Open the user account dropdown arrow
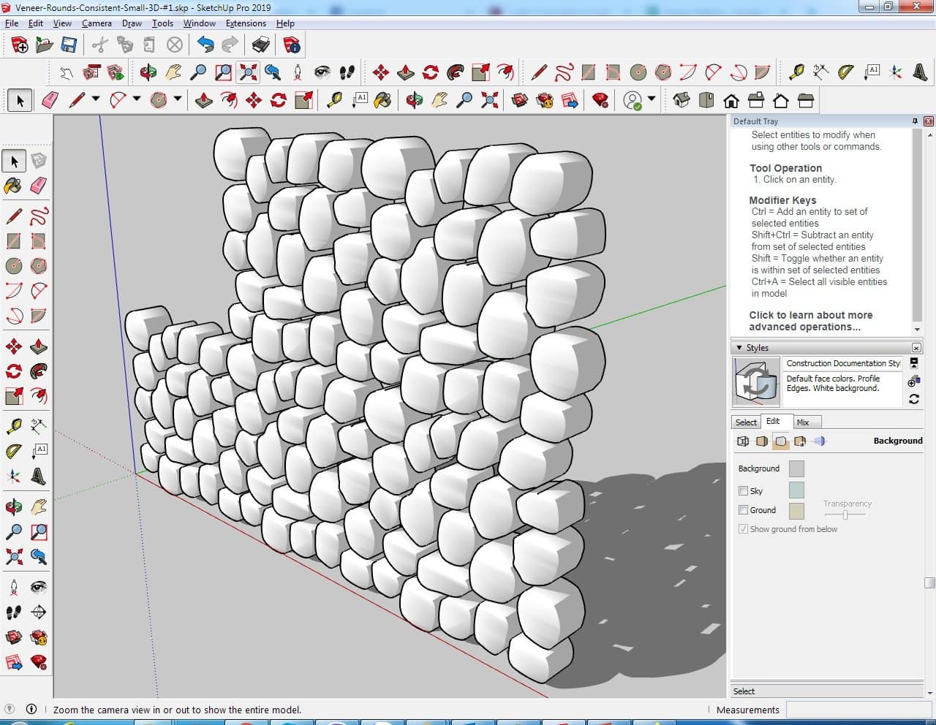 click(652, 99)
